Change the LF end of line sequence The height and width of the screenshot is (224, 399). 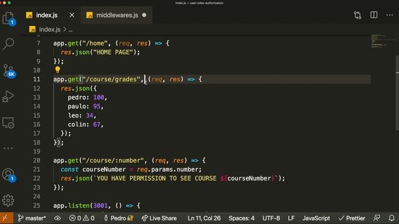tap(291, 218)
